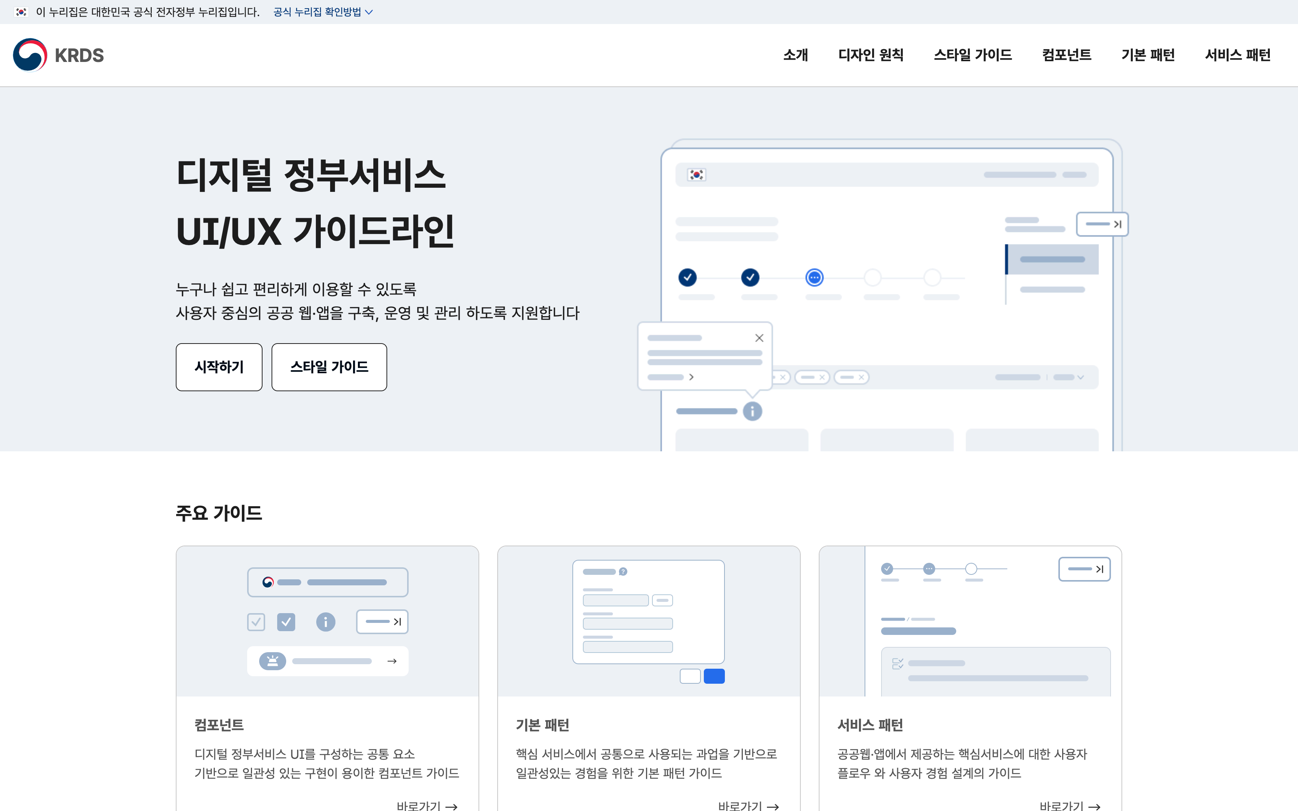Click the blue swatch button in 기본 패턴 card
1298x811 pixels.
click(714, 676)
